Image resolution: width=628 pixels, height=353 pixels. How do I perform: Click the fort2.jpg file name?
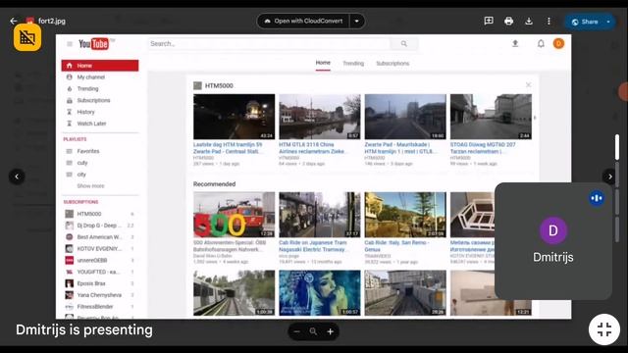52,21
